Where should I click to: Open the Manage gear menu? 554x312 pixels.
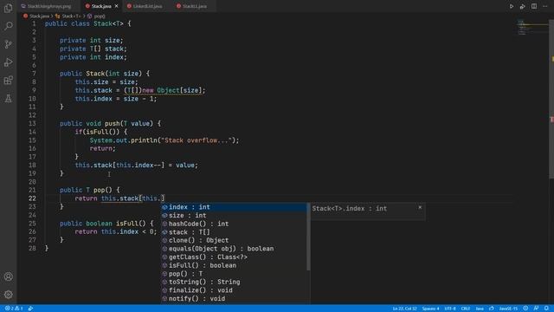(8, 295)
